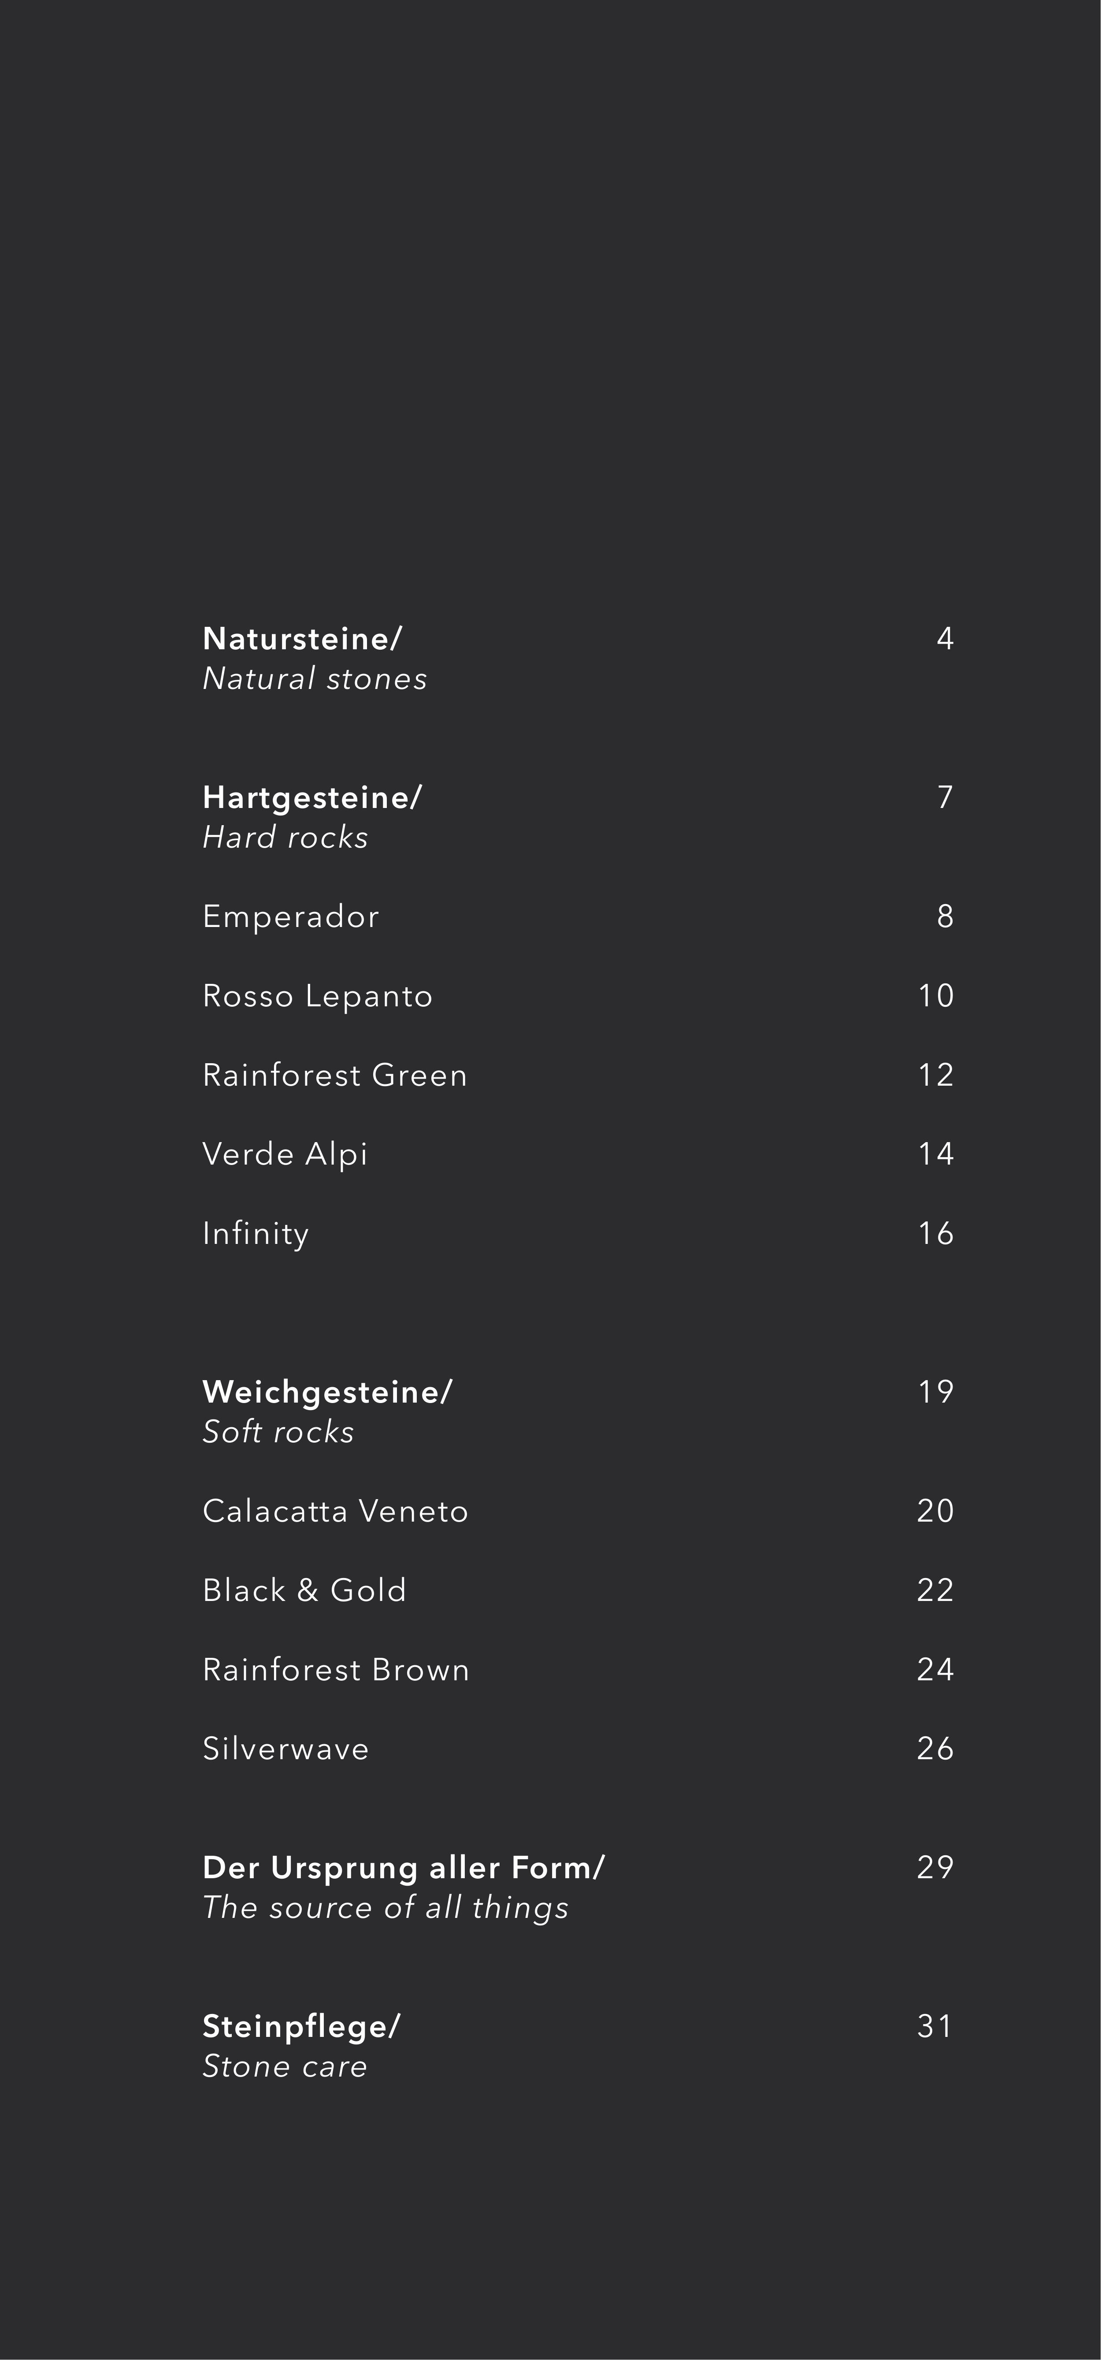This screenshot has width=1101, height=2360.
Task: Click the Silverwave entry
Action: tap(286, 1748)
